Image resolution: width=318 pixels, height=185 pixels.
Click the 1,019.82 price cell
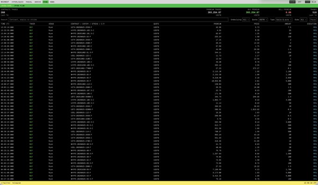(255, 109)
